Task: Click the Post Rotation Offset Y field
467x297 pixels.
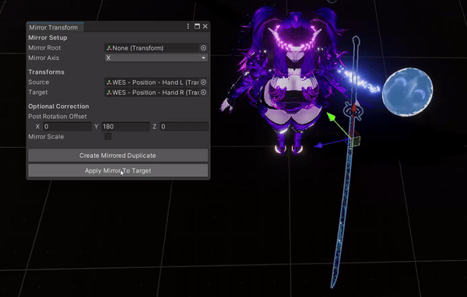Action: coord(125,127)
